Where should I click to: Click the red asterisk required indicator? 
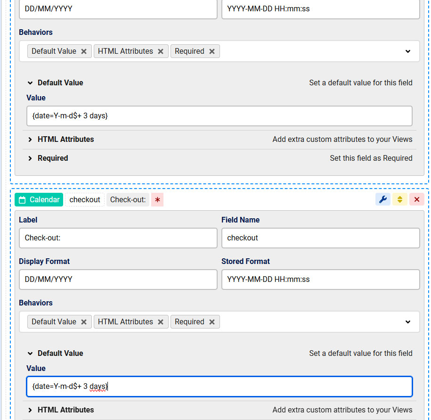[x=157, y=200]
